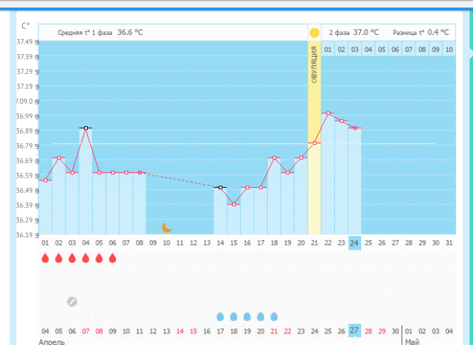Screen dimensions: 473x345
Task: Select the highlighted calendar date 27
Action: [x=354, y=331]
